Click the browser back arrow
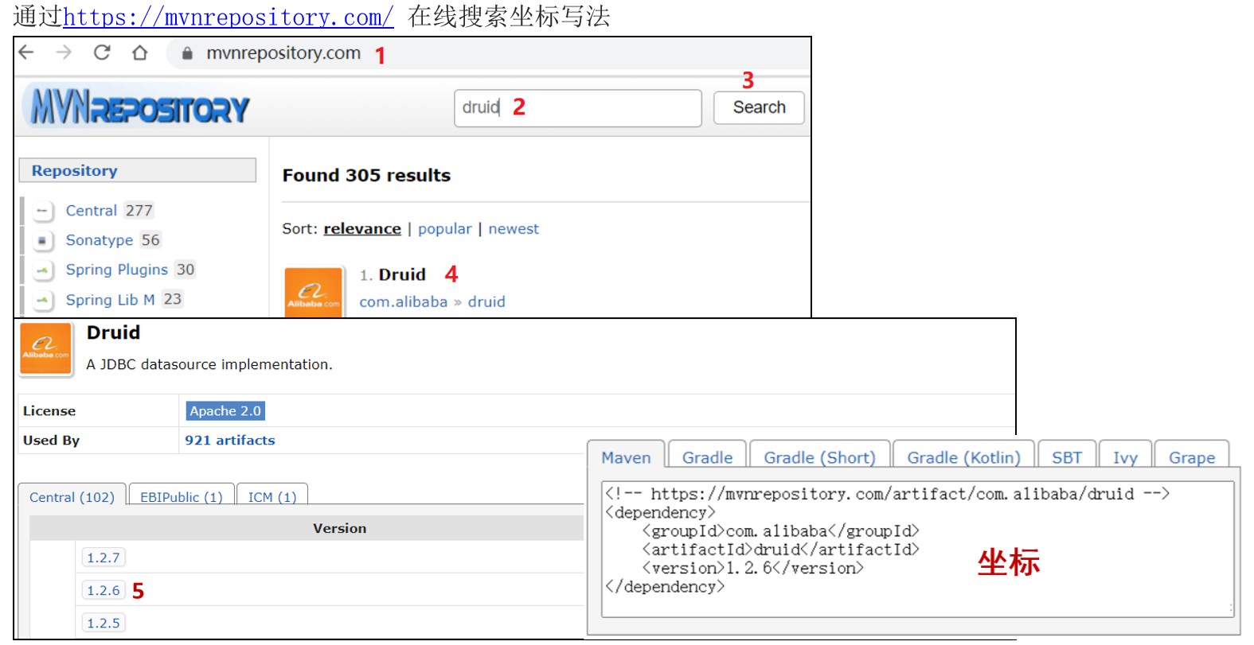Image resolution: width=1254 pixels, height=645 pixels. click(26, 52)
